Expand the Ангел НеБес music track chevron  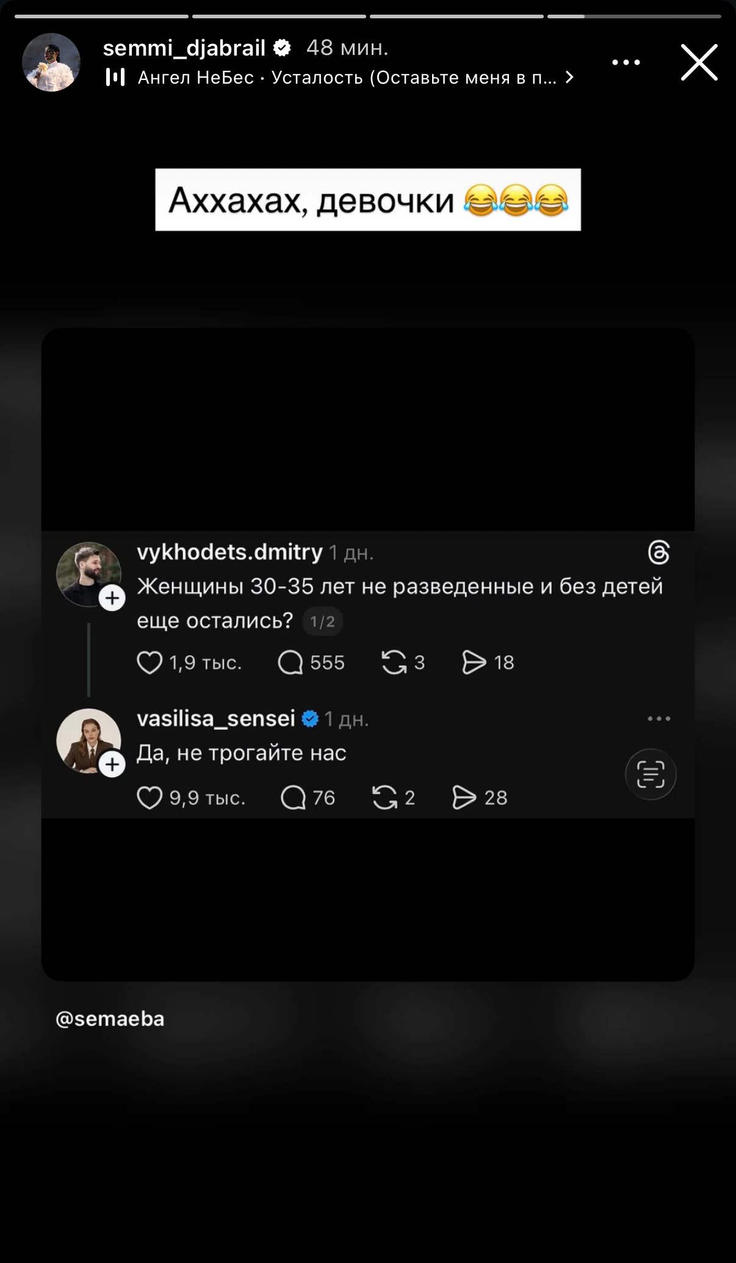click(x=569, y=78)
